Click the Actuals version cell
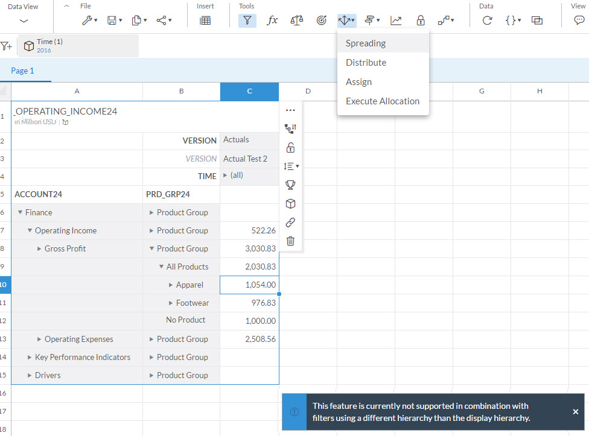 249,141
